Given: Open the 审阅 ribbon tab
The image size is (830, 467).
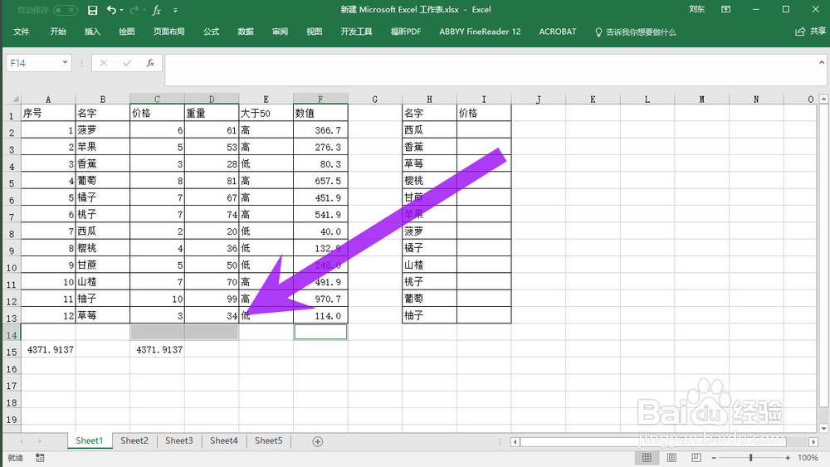Looking at the screenshot, I should [280, 32].
